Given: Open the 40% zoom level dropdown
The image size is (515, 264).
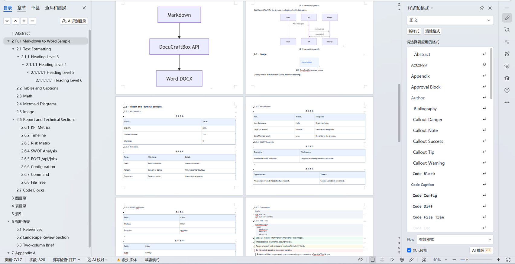Looking at the screenshot, I should coord(440,260).
